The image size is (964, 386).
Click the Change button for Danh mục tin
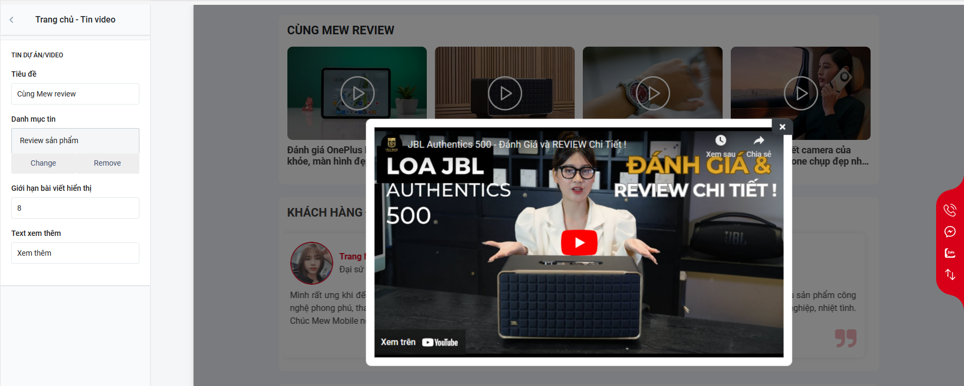tap(43, 163)
